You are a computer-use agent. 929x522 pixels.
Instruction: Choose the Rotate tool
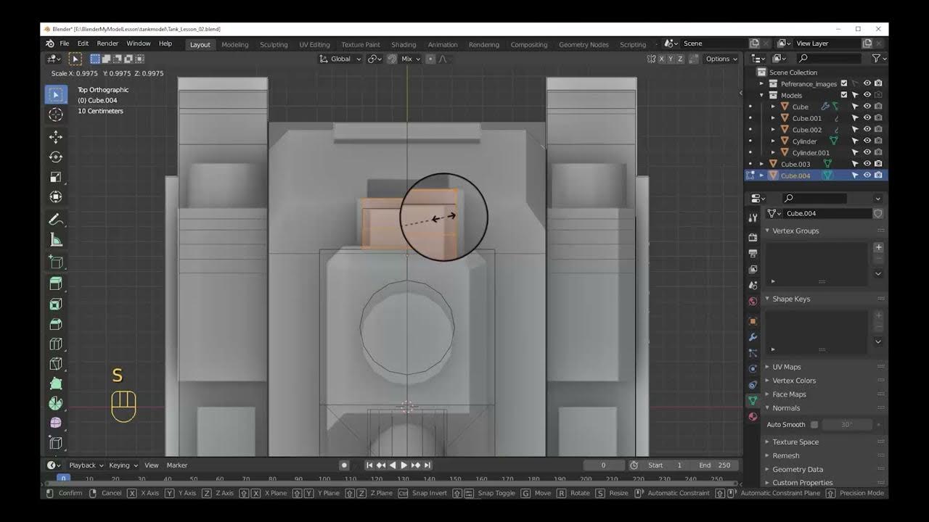[x=56, y=157]
